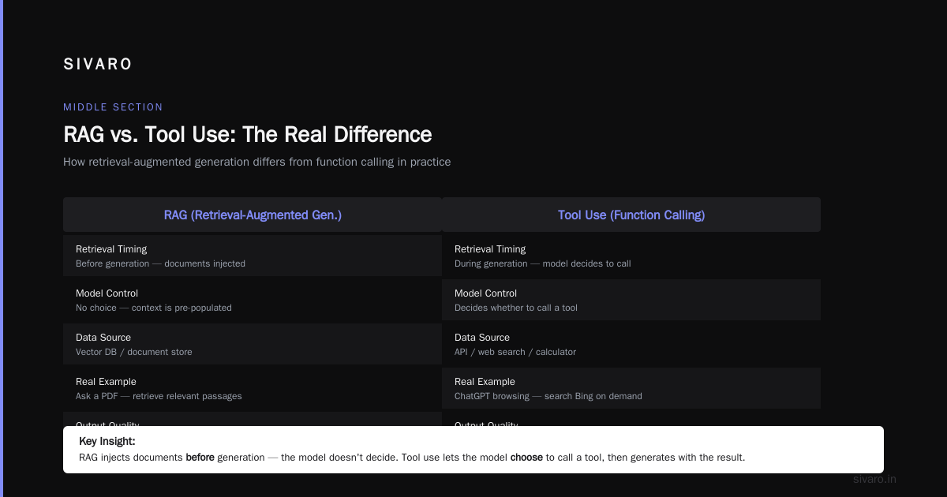Click Tool Use Retrieval Timing row

click(x=631, y=256)
